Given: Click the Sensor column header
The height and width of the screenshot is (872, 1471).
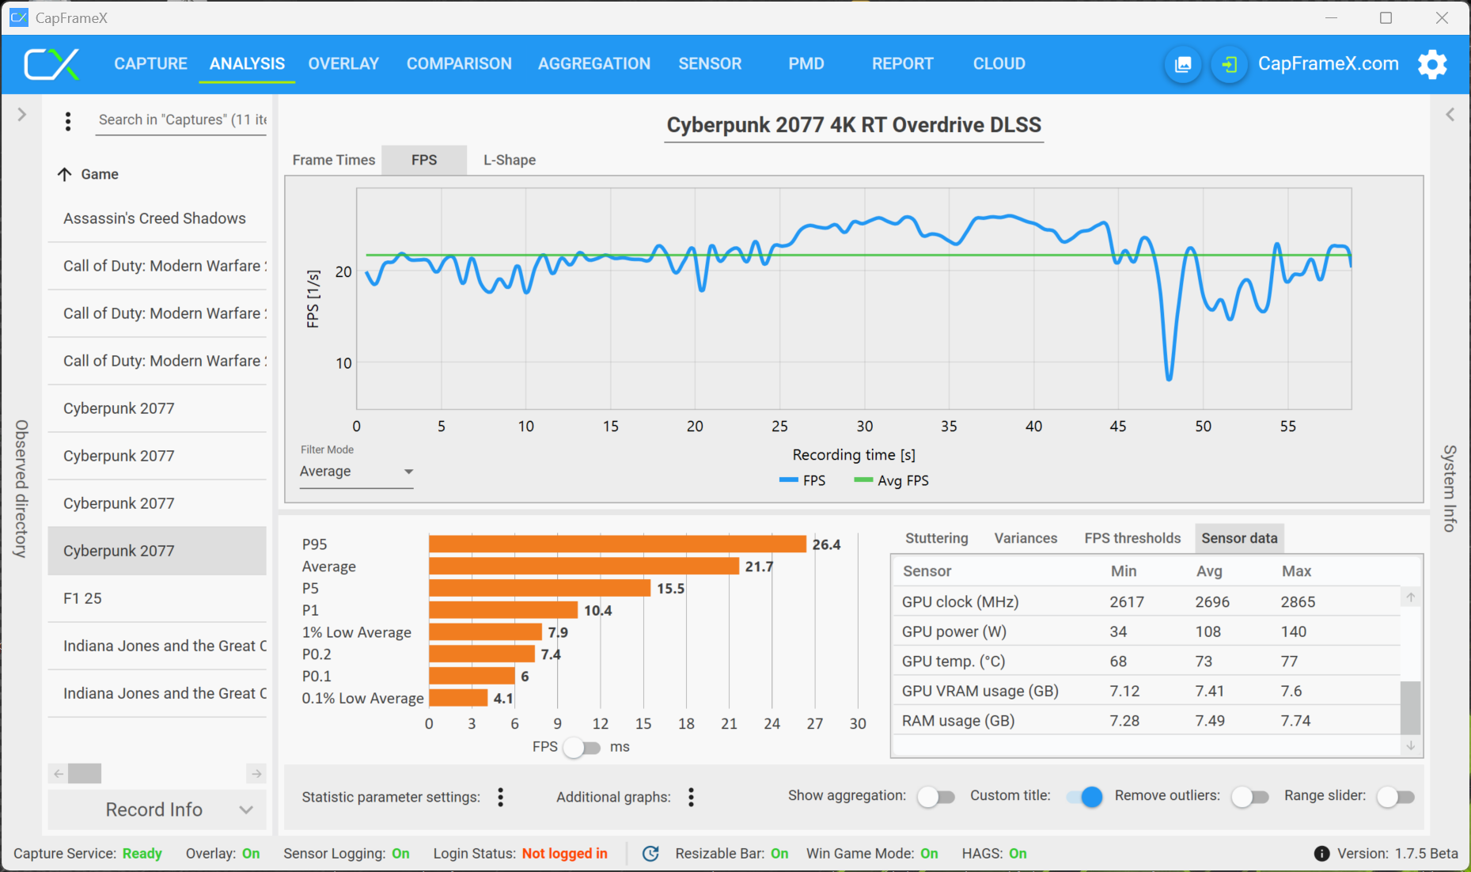Looking at the screenshot, I should pos(927,571).
